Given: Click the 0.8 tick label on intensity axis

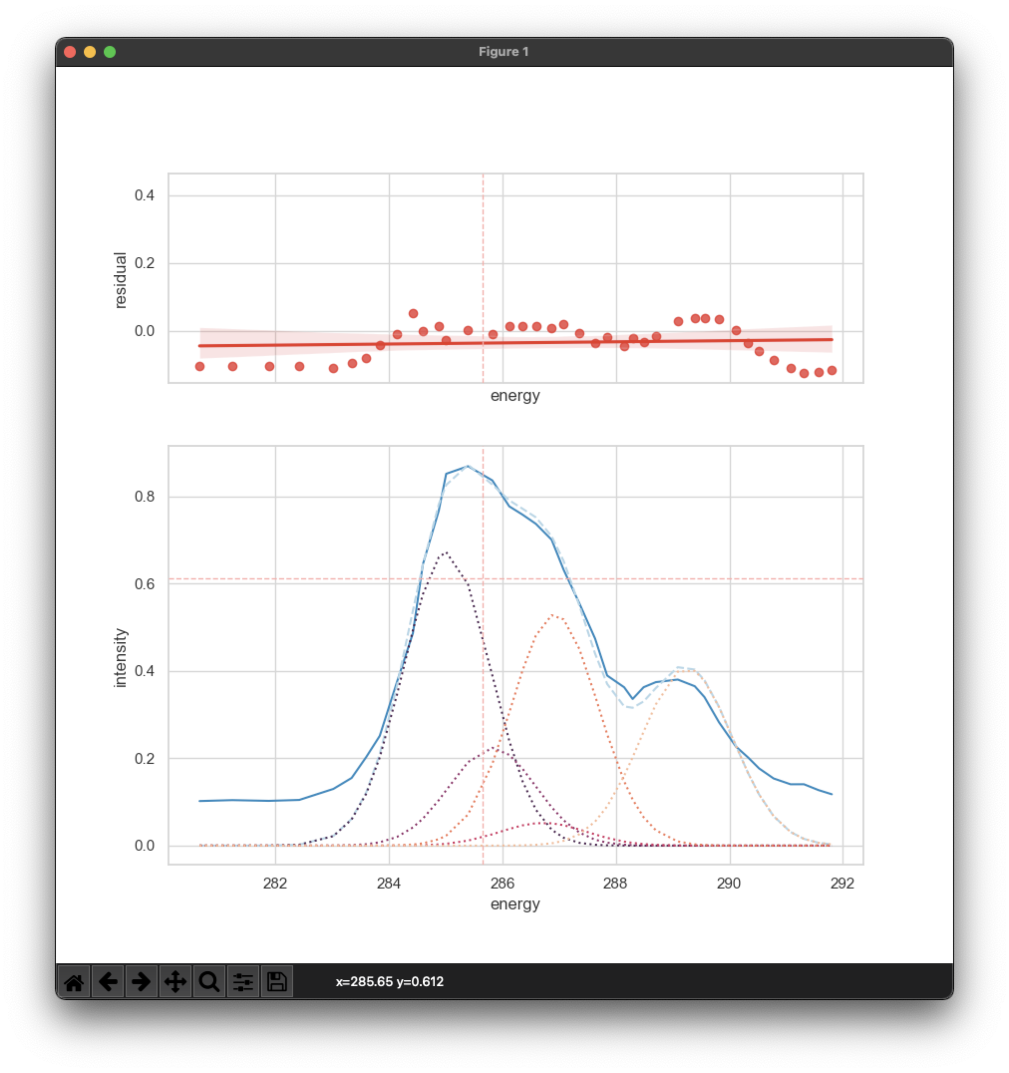Looking at the screenshot, I should 144,497.
